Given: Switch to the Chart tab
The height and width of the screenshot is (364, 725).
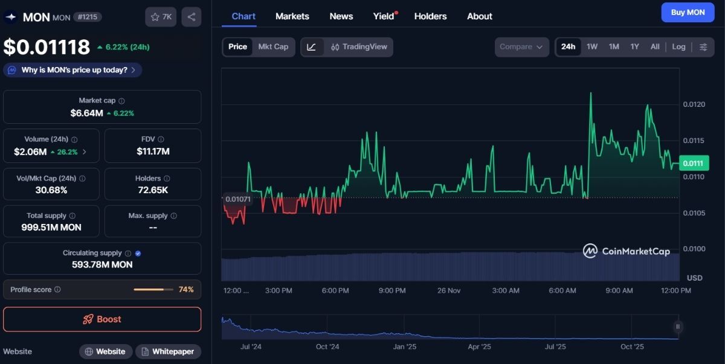Looking at the screenshot, I should [243, 16].
